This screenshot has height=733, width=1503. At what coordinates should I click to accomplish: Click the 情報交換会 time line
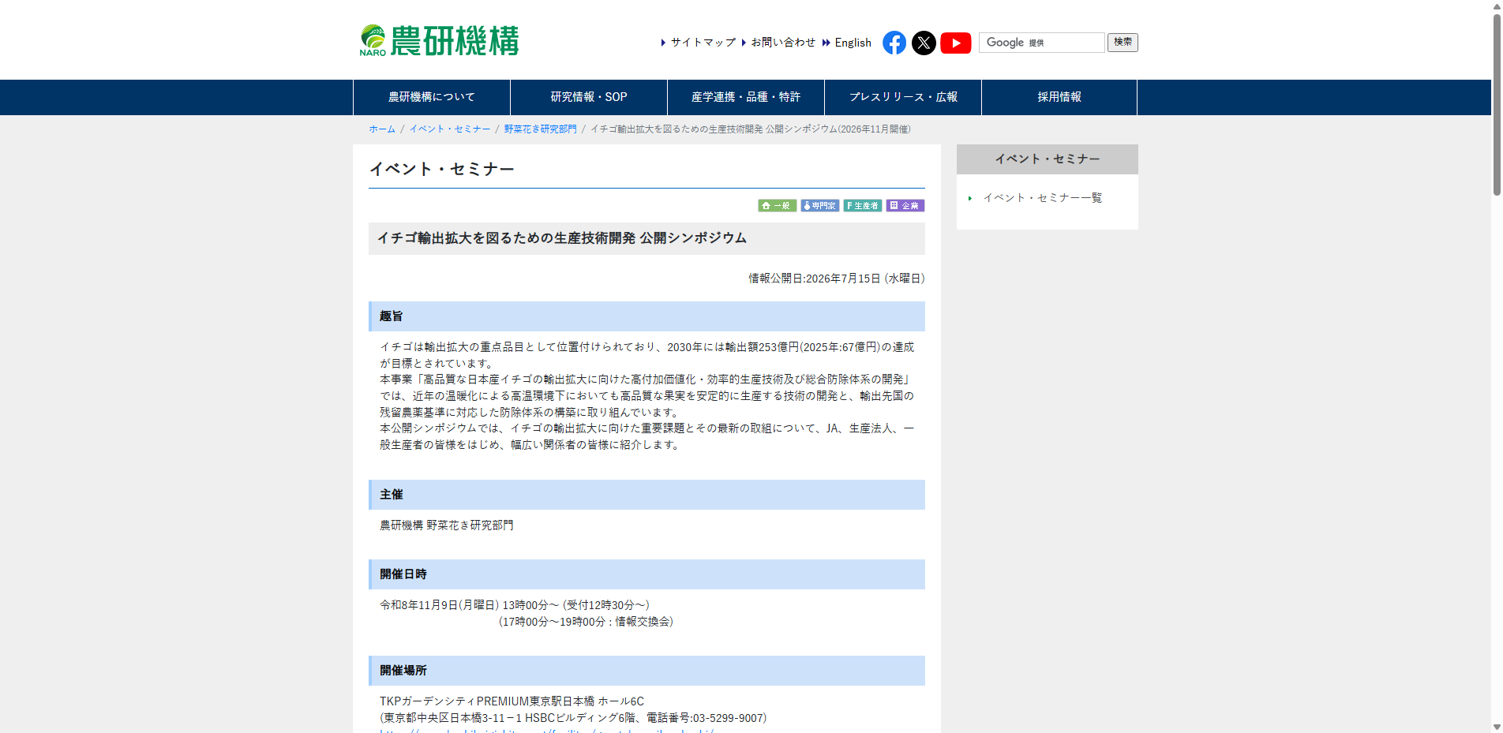586,622
